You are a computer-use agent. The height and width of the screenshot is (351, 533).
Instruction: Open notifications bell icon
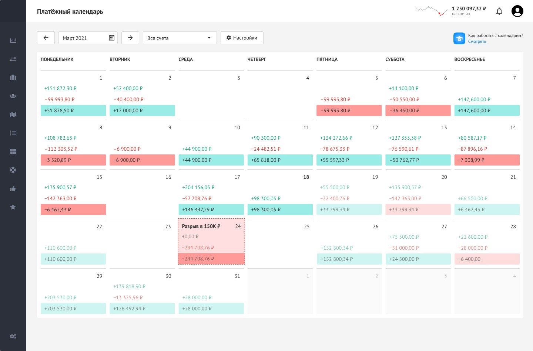499,11
